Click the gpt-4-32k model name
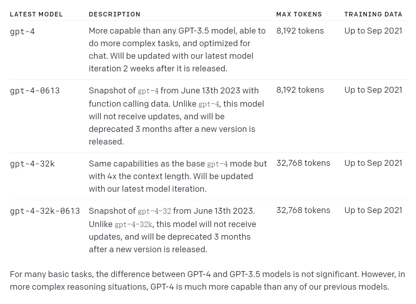416x304 pixels. [32, 164]
